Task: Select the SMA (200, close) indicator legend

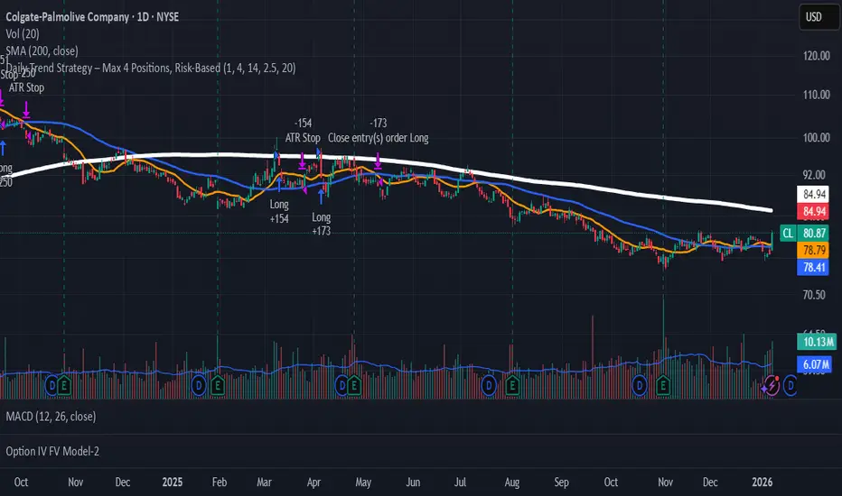Action: [x=42, y=51]
